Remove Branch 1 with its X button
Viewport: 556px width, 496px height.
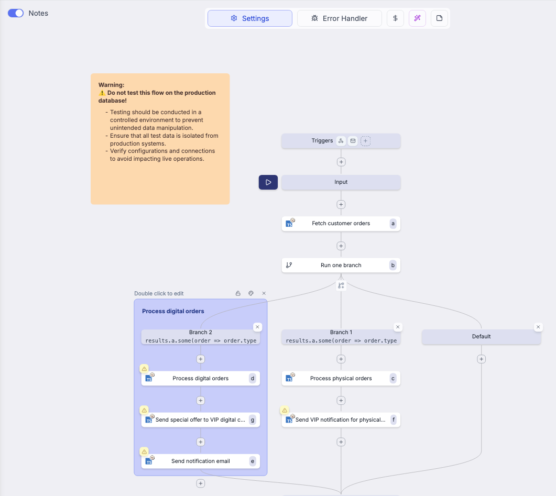[x=398, y=327]
